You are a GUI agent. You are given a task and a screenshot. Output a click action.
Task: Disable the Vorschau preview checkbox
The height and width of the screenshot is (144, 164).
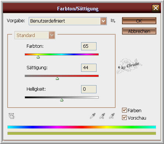tap(124, 118)
